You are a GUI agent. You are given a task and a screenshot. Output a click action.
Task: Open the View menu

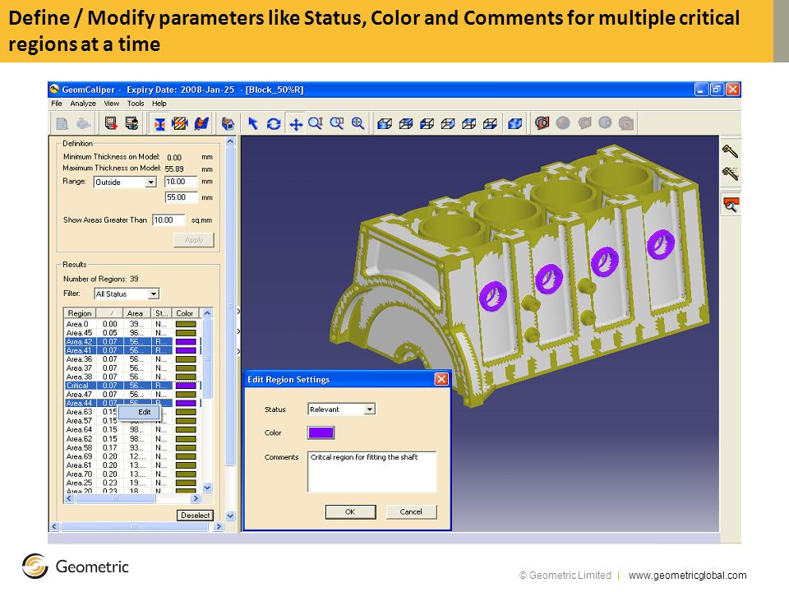tap(112, 104)
